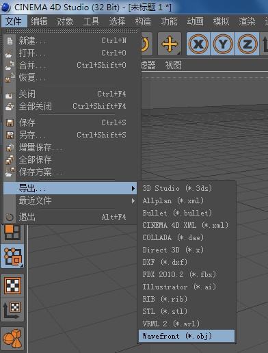This screenshot has width=268, height=353.
Task: Select the texture axis mode icon
Action: (12, 310)
